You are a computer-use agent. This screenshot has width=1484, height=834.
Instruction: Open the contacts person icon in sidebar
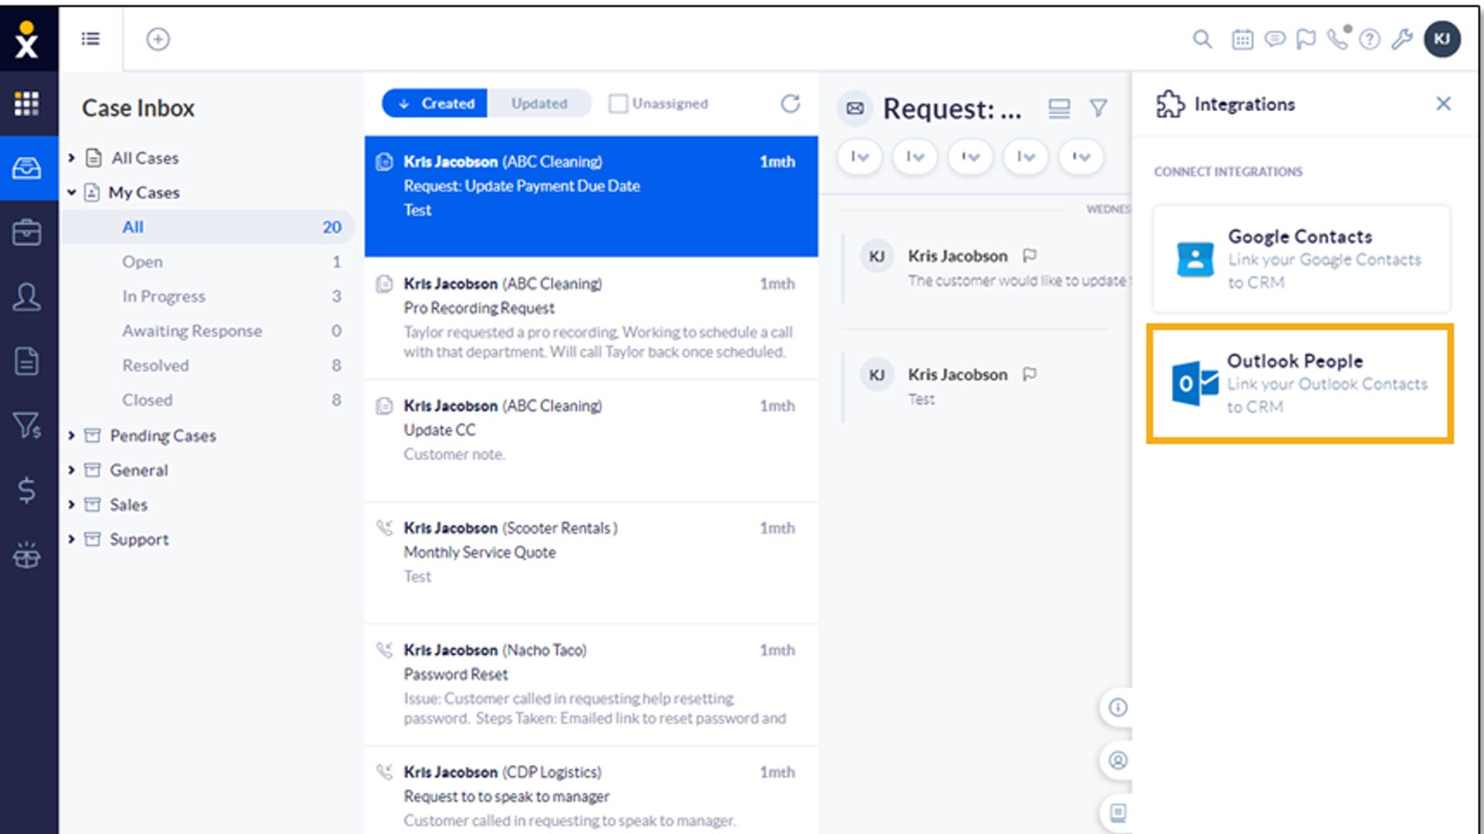[27, 297]
